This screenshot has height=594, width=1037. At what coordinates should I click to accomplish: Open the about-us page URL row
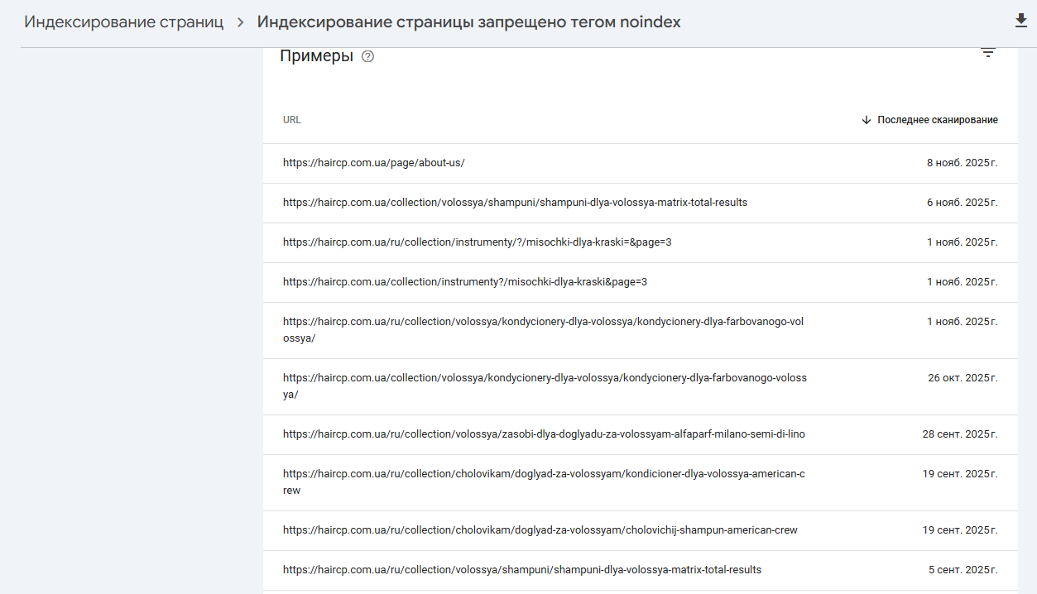374,163
